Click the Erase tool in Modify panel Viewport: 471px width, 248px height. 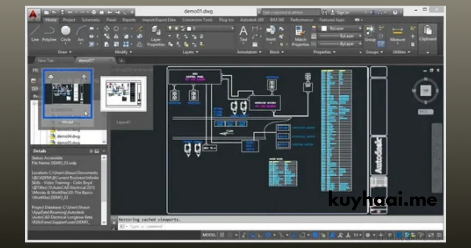pos(140,29)
